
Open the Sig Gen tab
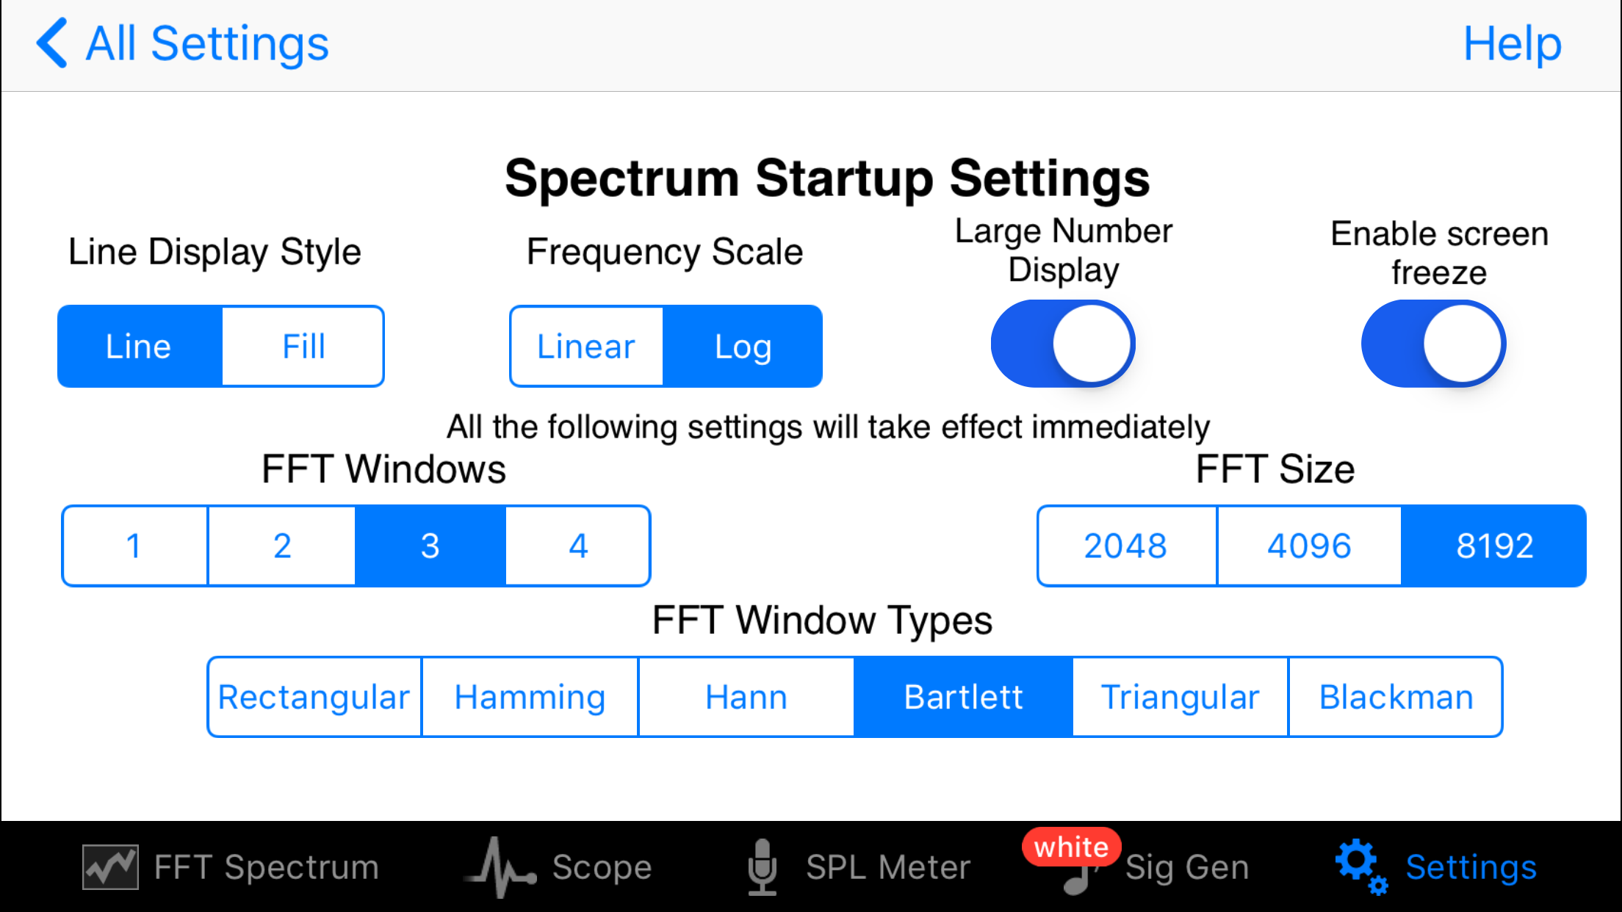click(1187, 867)
